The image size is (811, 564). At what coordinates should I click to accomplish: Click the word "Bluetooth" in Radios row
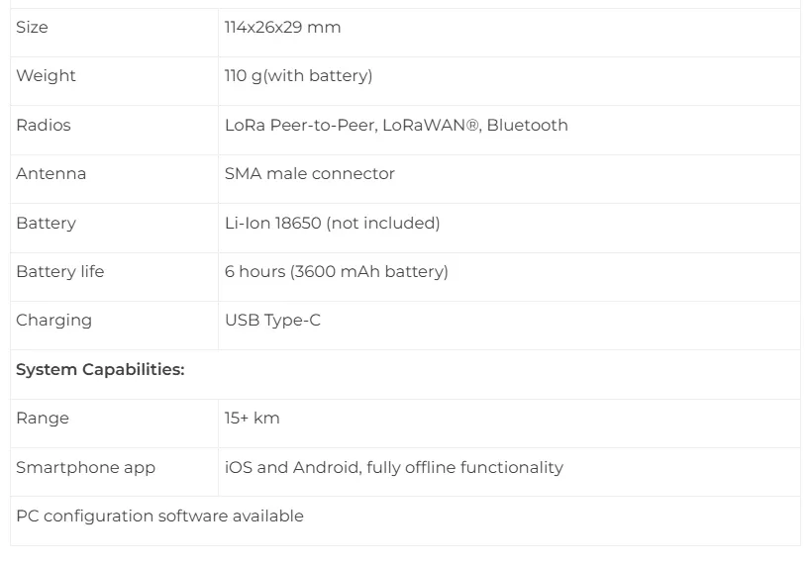click(527, 126)
